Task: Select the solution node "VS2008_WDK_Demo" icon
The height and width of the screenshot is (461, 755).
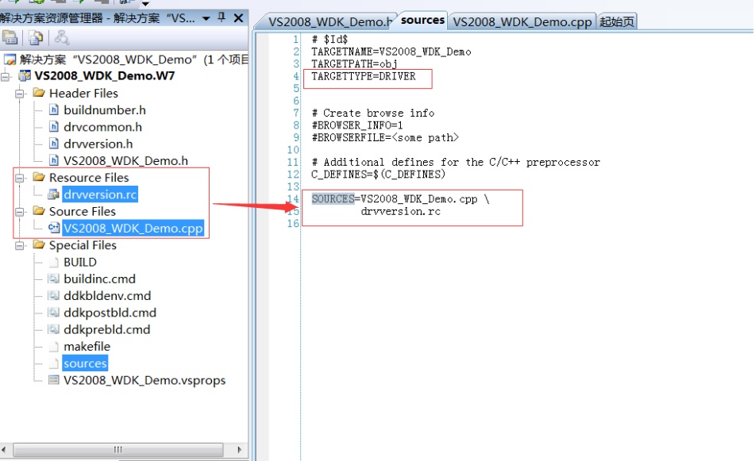Action: (x=10, y=60)
